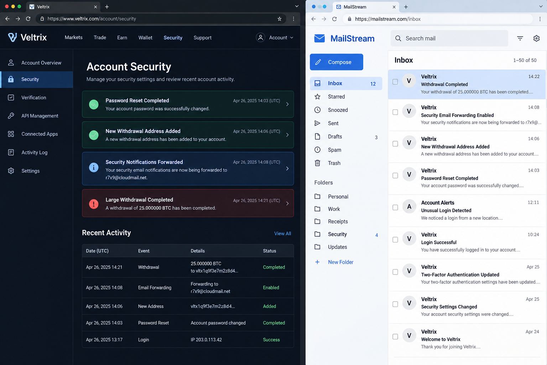This screenshot has width=547, height=365.
Task: Click the Security lock icon in sidebar
Action: tap(11, 79)
